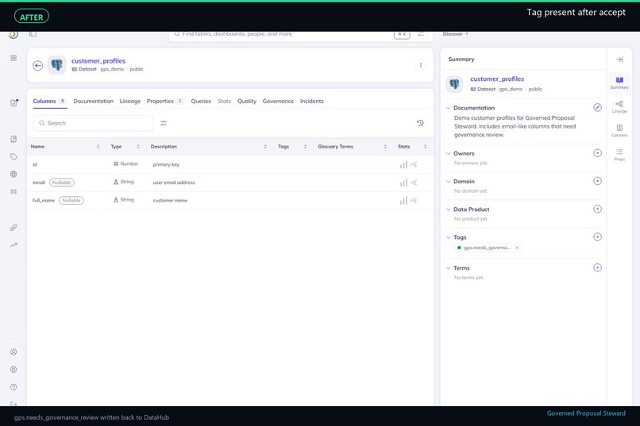Add a Term with the plus icon
Image resolution: width=640 pixels, height=426 pixels.
597,268
